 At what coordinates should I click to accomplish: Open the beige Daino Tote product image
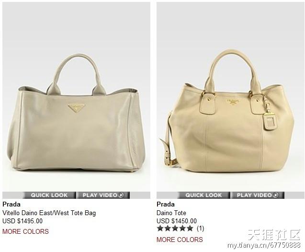tap(230, 97)
